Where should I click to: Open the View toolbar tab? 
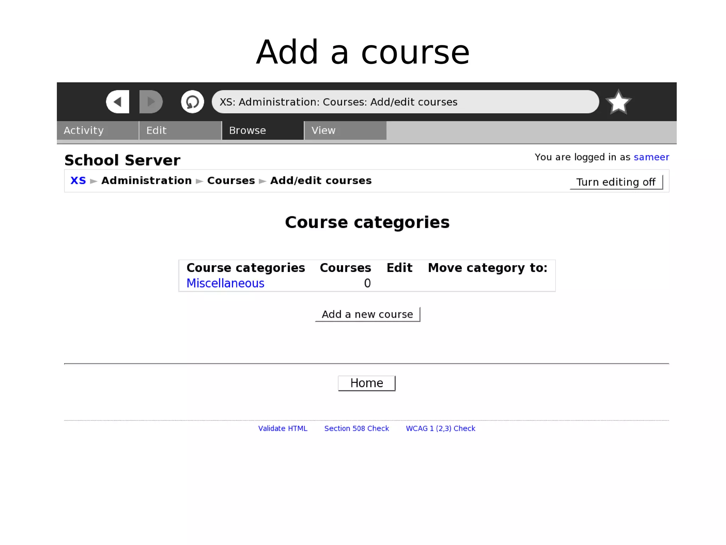coord(346,130)
